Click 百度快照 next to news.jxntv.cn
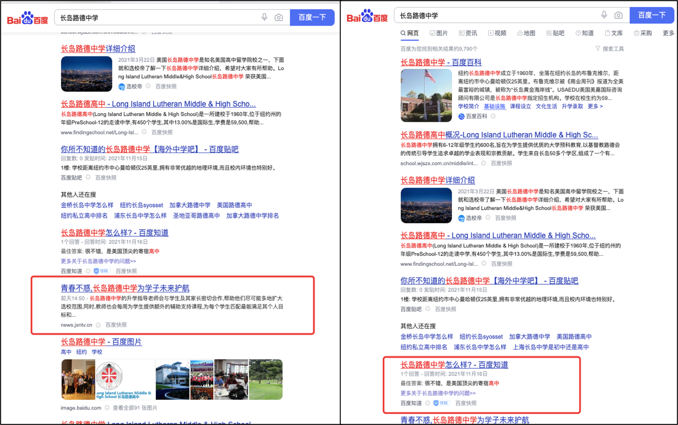 pyautogui.click(x=116, y=325)
